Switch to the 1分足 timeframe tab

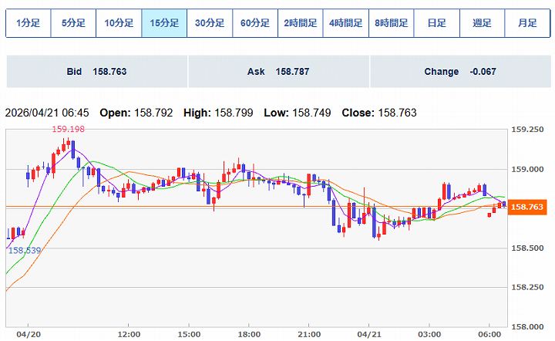28,23
